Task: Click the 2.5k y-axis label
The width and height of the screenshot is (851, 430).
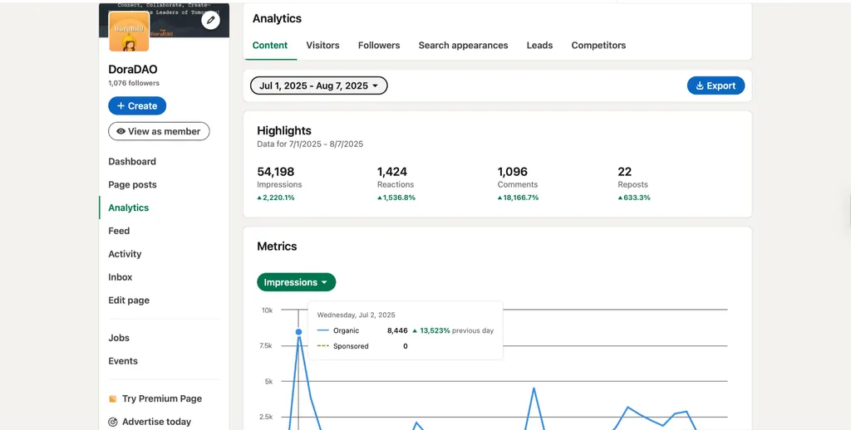Action: click(x=266, y=417)
